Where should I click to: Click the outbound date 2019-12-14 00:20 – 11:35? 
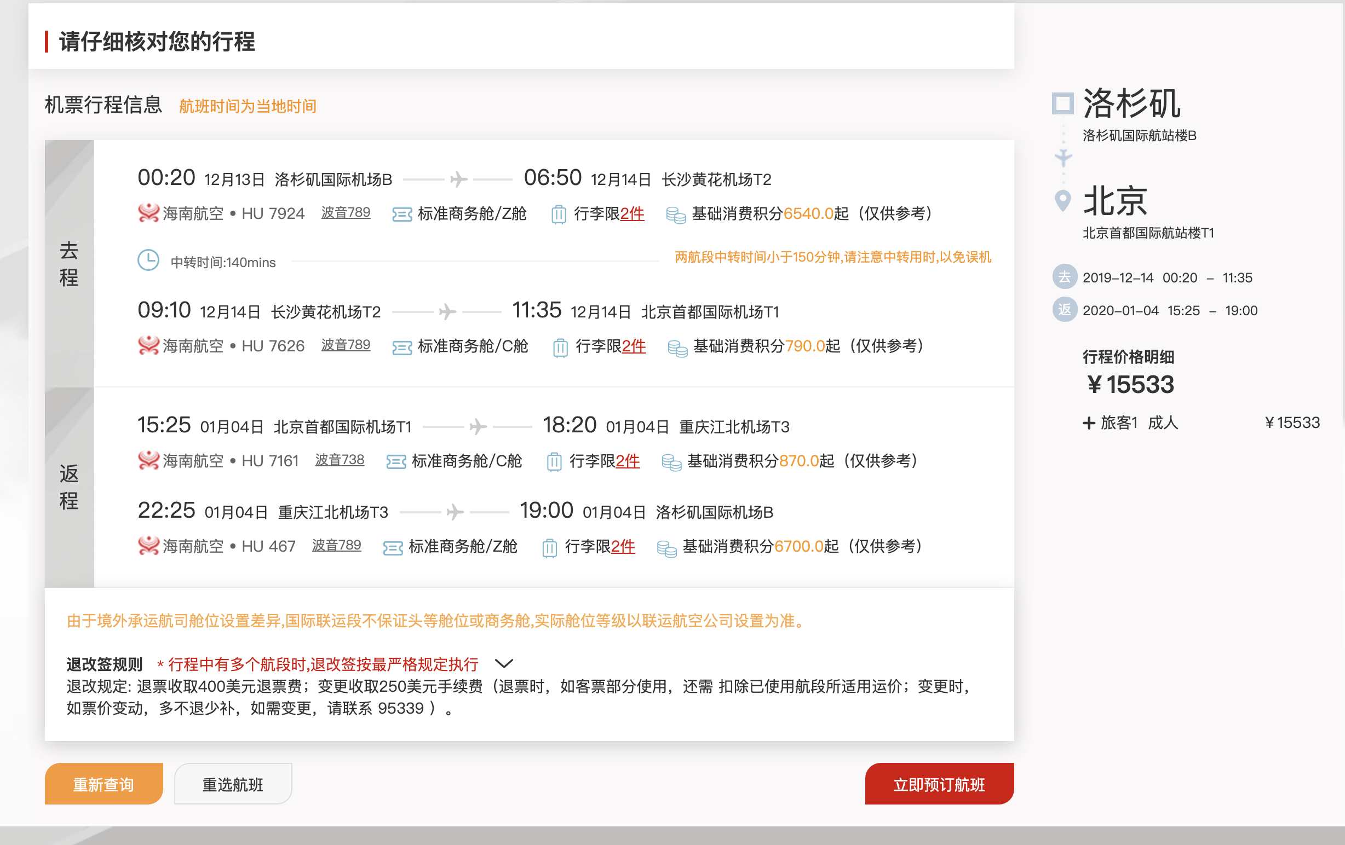(x=1168, y=277)
